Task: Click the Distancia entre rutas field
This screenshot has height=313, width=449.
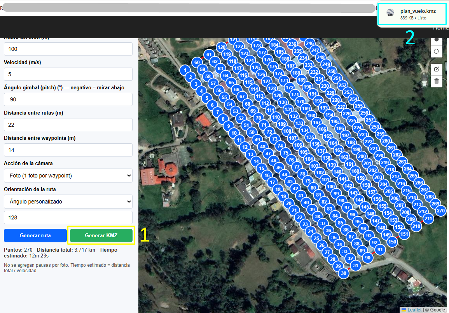Action: click(x=68, y=125)
